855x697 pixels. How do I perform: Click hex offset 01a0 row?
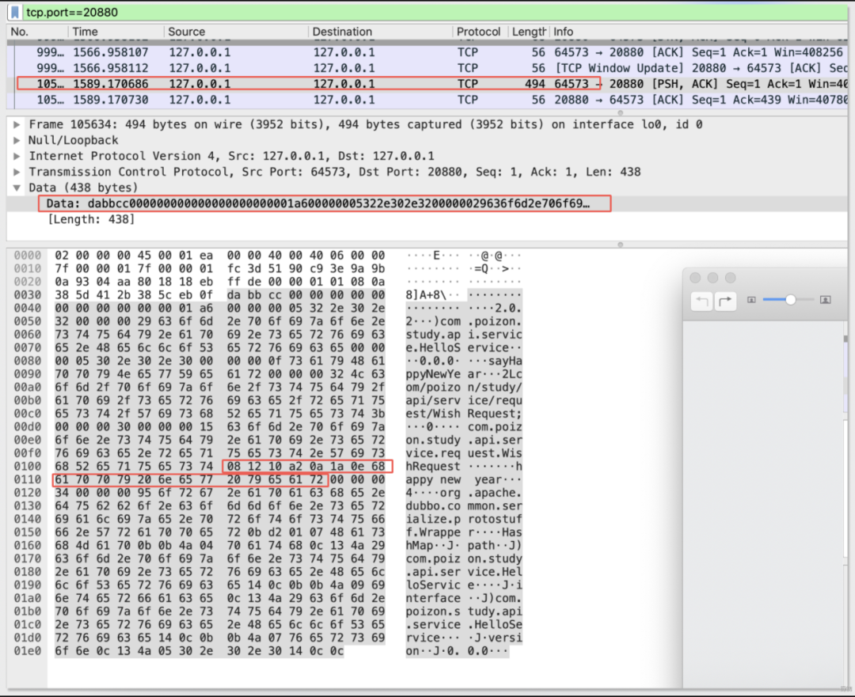coord(27,598)
